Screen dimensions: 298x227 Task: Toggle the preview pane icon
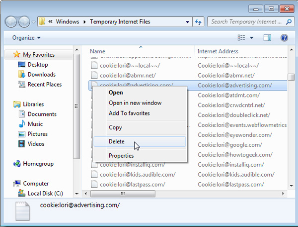point(267,38)
